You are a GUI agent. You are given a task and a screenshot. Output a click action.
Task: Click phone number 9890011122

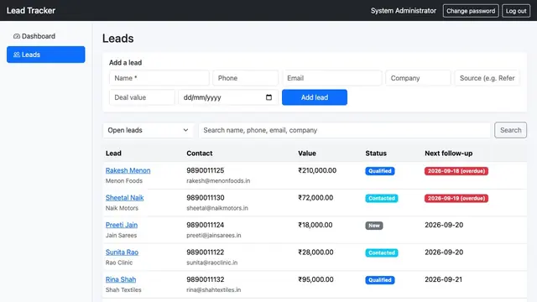tap(205, 253)
